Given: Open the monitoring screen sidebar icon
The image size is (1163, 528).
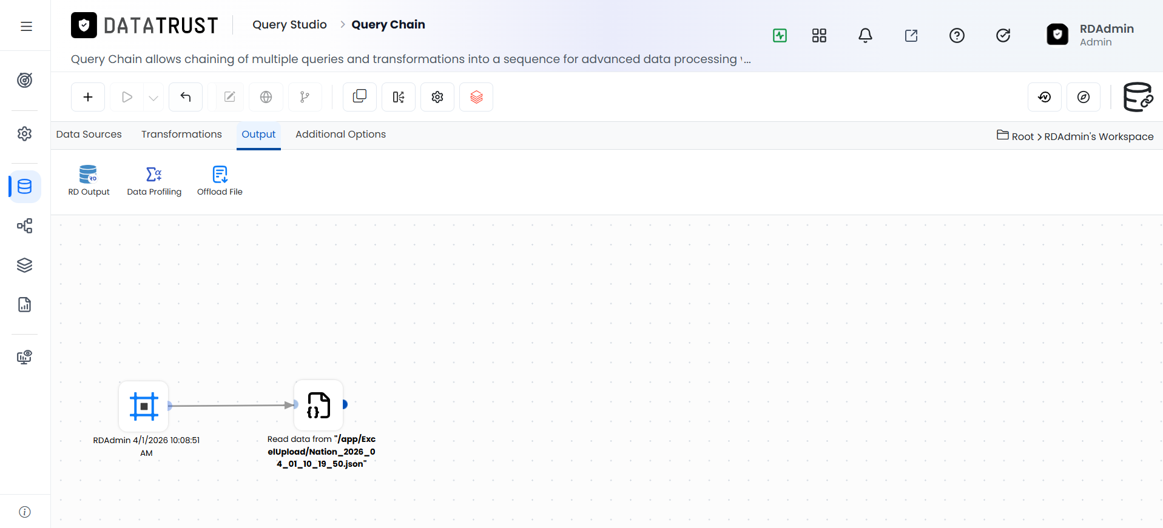Looking at the screenshot, I should click(x=25, y=357).
